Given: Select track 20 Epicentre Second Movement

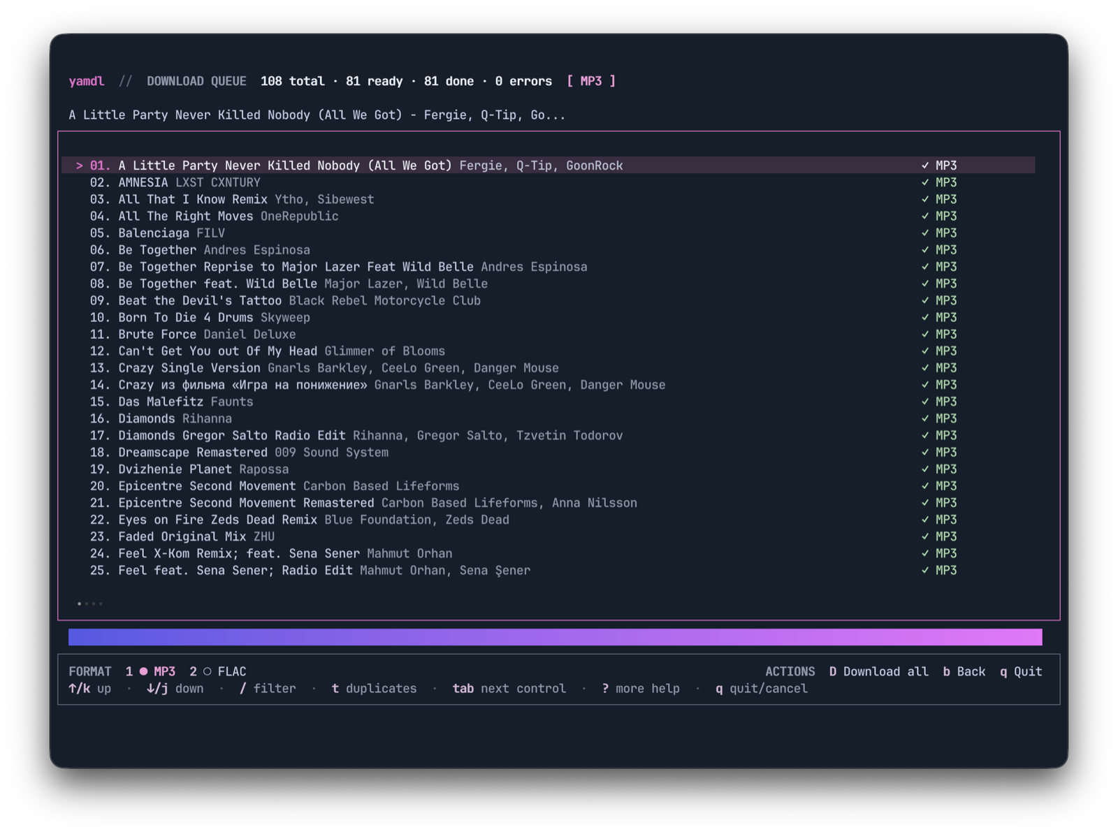Looking at the screenshot, I should [549, 486].
